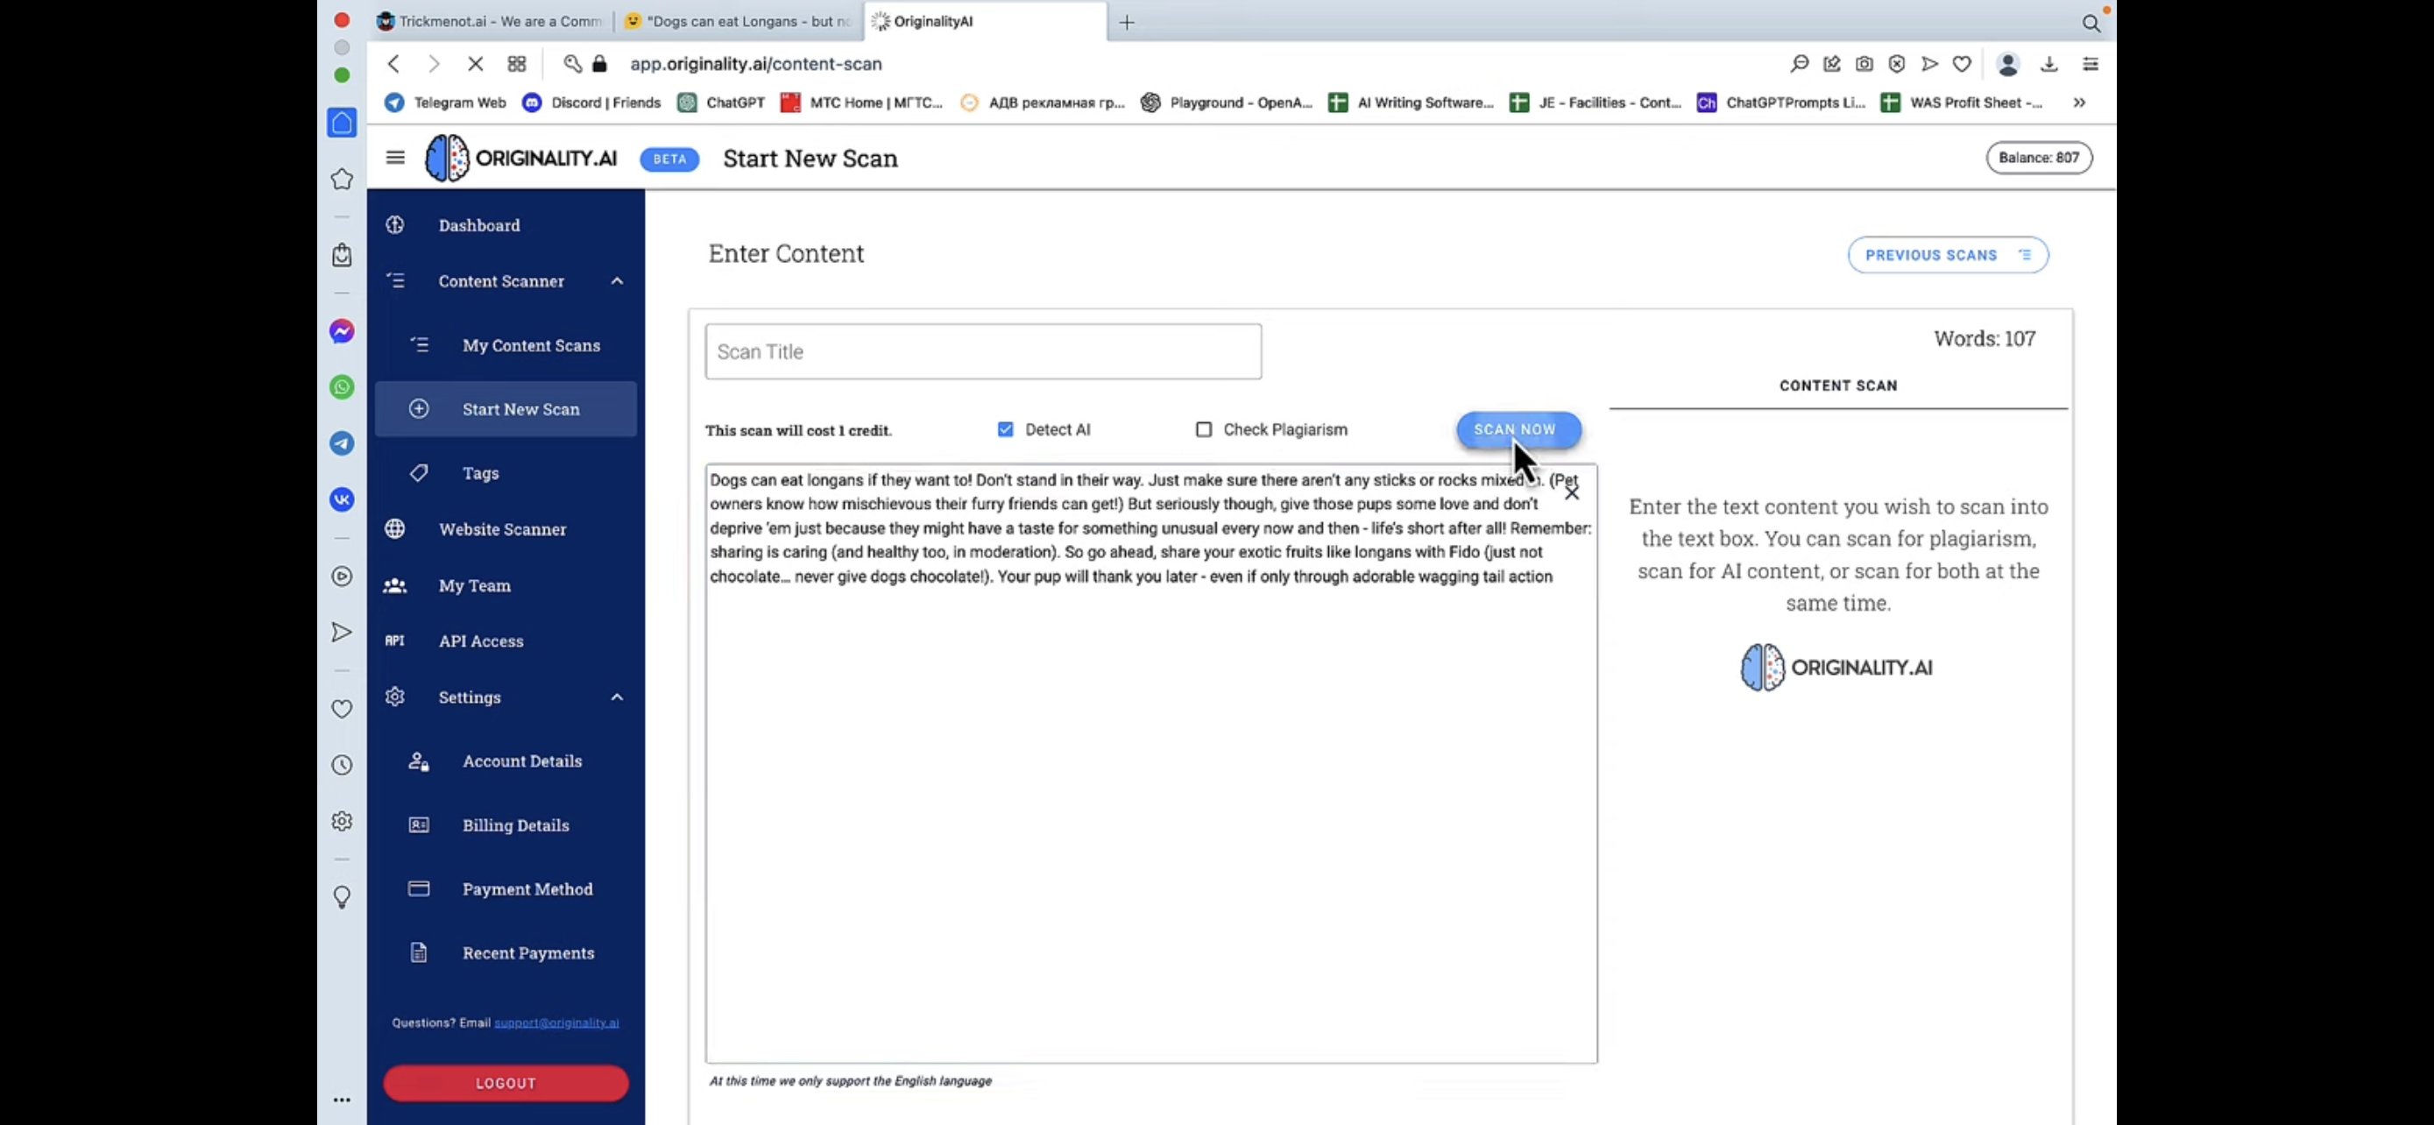Viewport: 2434px width, 1125px height.
Task: Click the browser downloads icon in the toolbar
Action: [x=2048, y=64]
